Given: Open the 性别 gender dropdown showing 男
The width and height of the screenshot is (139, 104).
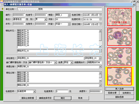Looking at the screenshot, I should (46, 19).
